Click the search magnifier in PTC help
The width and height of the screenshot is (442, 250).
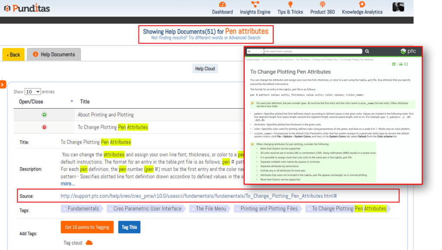[367, 51]
